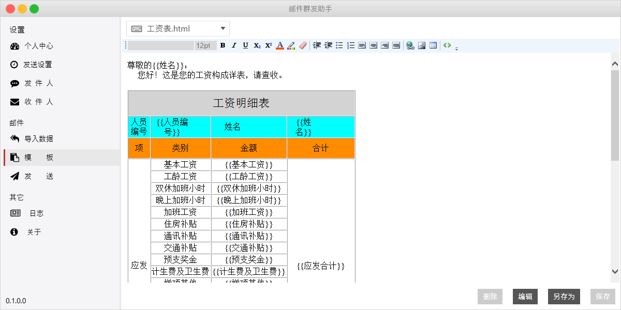This screenshot has height=310, width=621.
Task: Click the 晚上加班小时 cell
Action: [181, 200]
